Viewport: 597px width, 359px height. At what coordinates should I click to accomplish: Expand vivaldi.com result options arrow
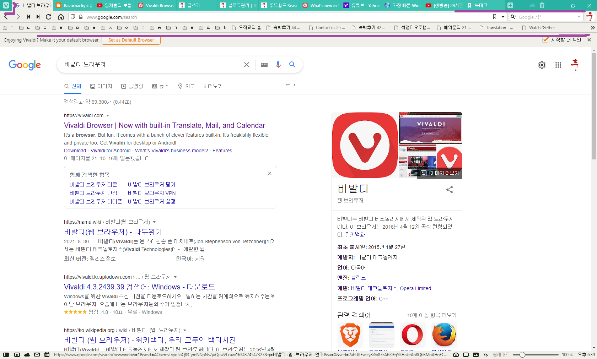pos(108,116)
